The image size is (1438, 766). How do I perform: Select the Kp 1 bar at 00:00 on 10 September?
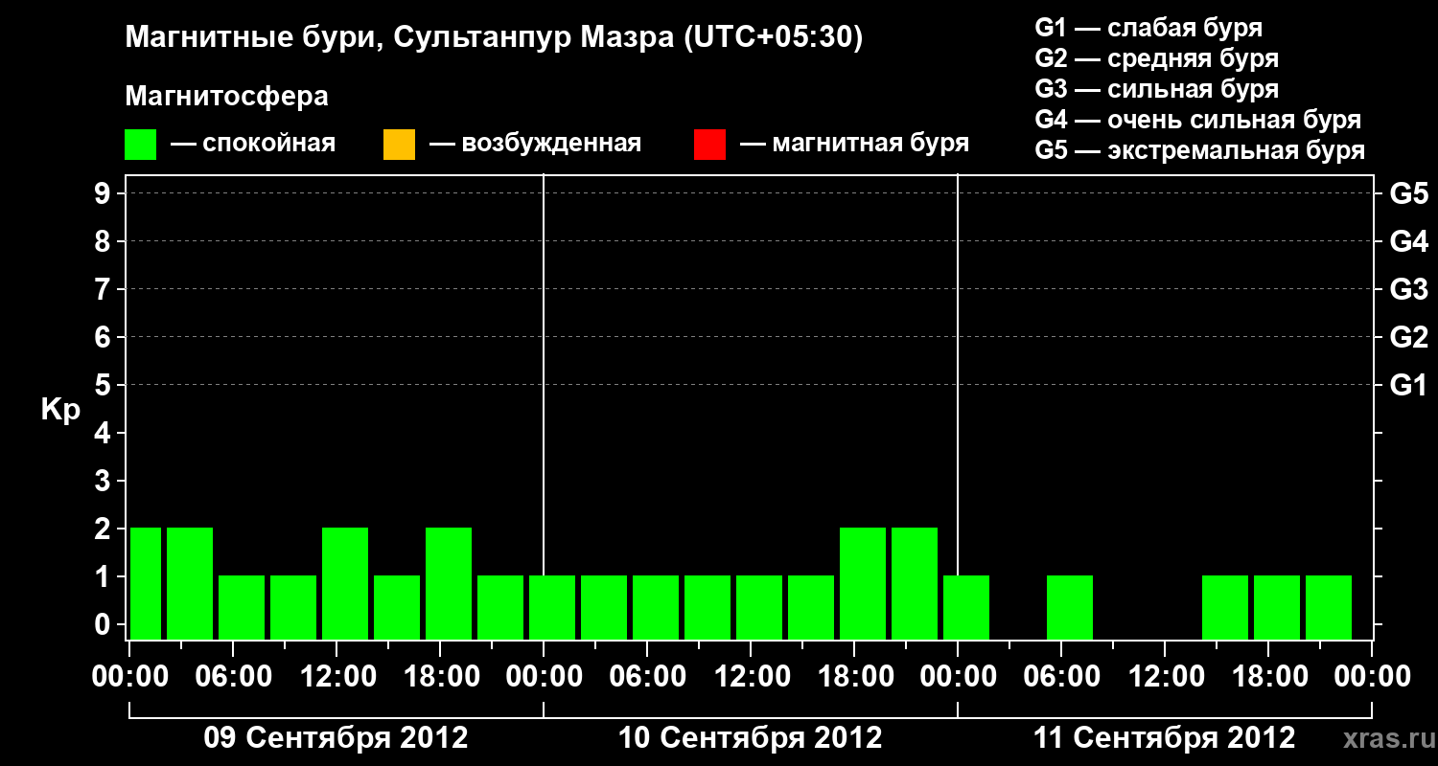point(552,607)
